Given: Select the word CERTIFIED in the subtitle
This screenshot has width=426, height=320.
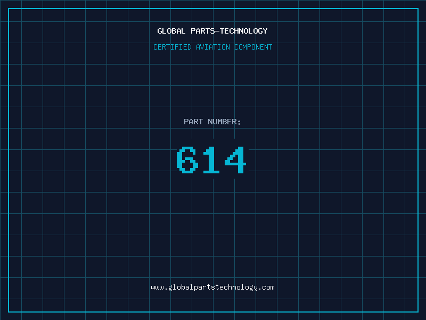Looking at the screenshot, I should [x=173, y=47].
